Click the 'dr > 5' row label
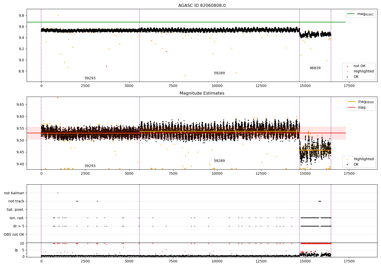Viewport: 381px width, 267px height. [x=19, y=226]
